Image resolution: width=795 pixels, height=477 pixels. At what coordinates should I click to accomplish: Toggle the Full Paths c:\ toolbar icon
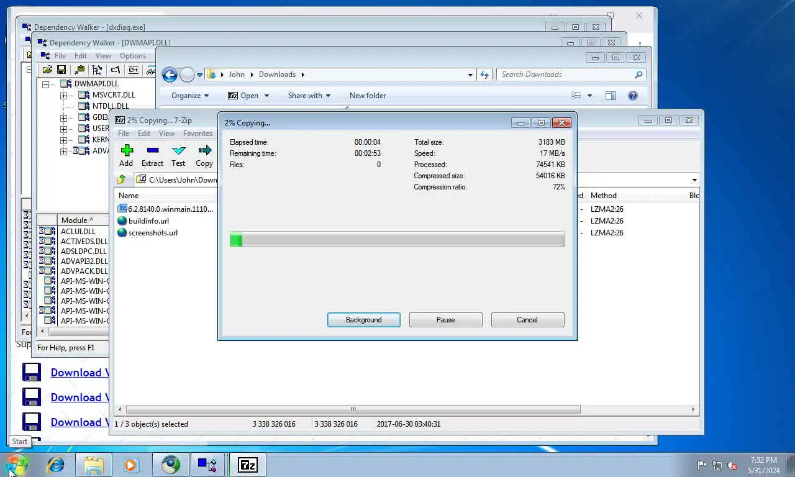115,70
